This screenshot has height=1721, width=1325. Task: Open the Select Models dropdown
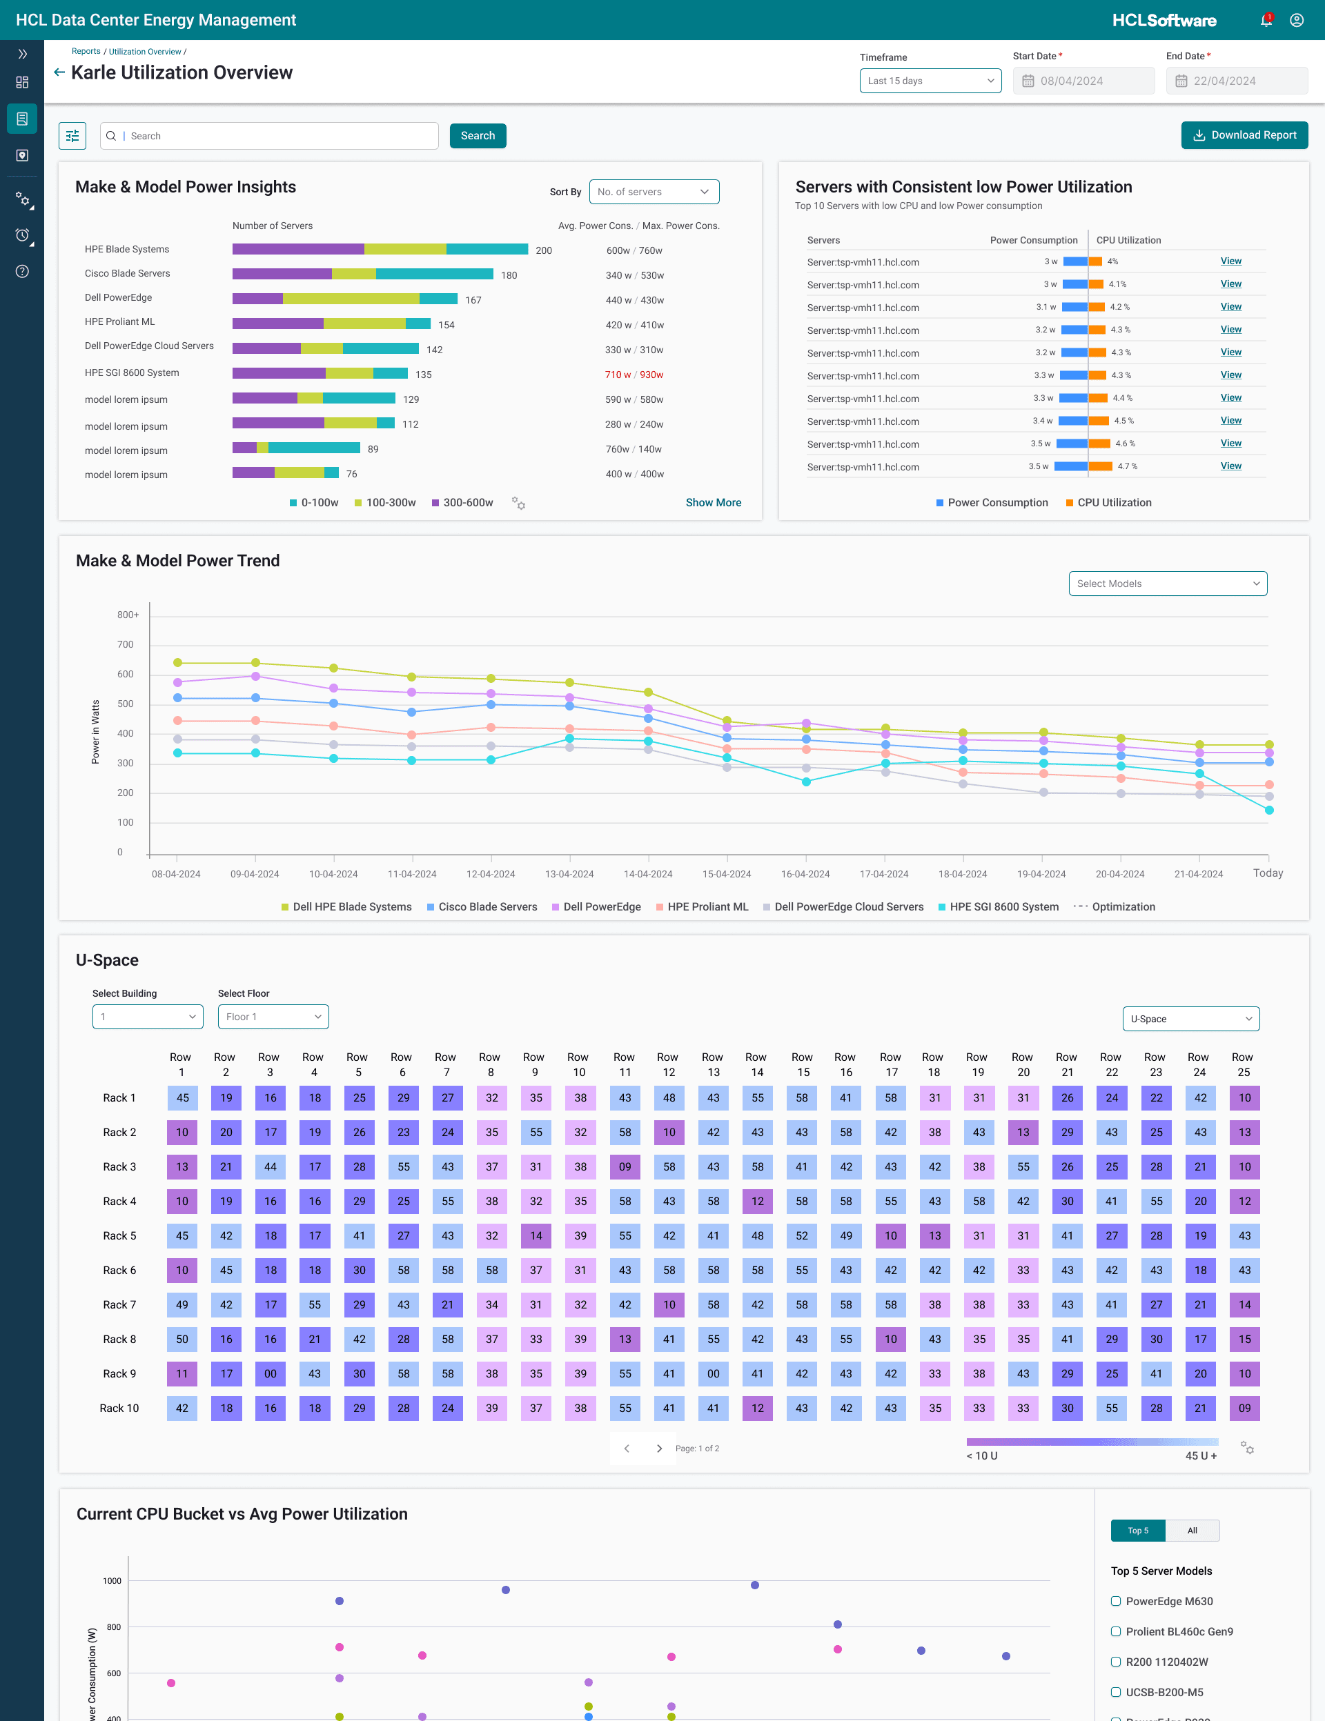pos(1168,584)
